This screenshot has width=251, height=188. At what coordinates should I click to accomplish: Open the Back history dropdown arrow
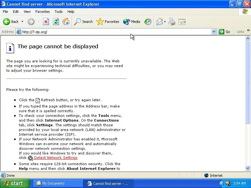click(22, 22)
